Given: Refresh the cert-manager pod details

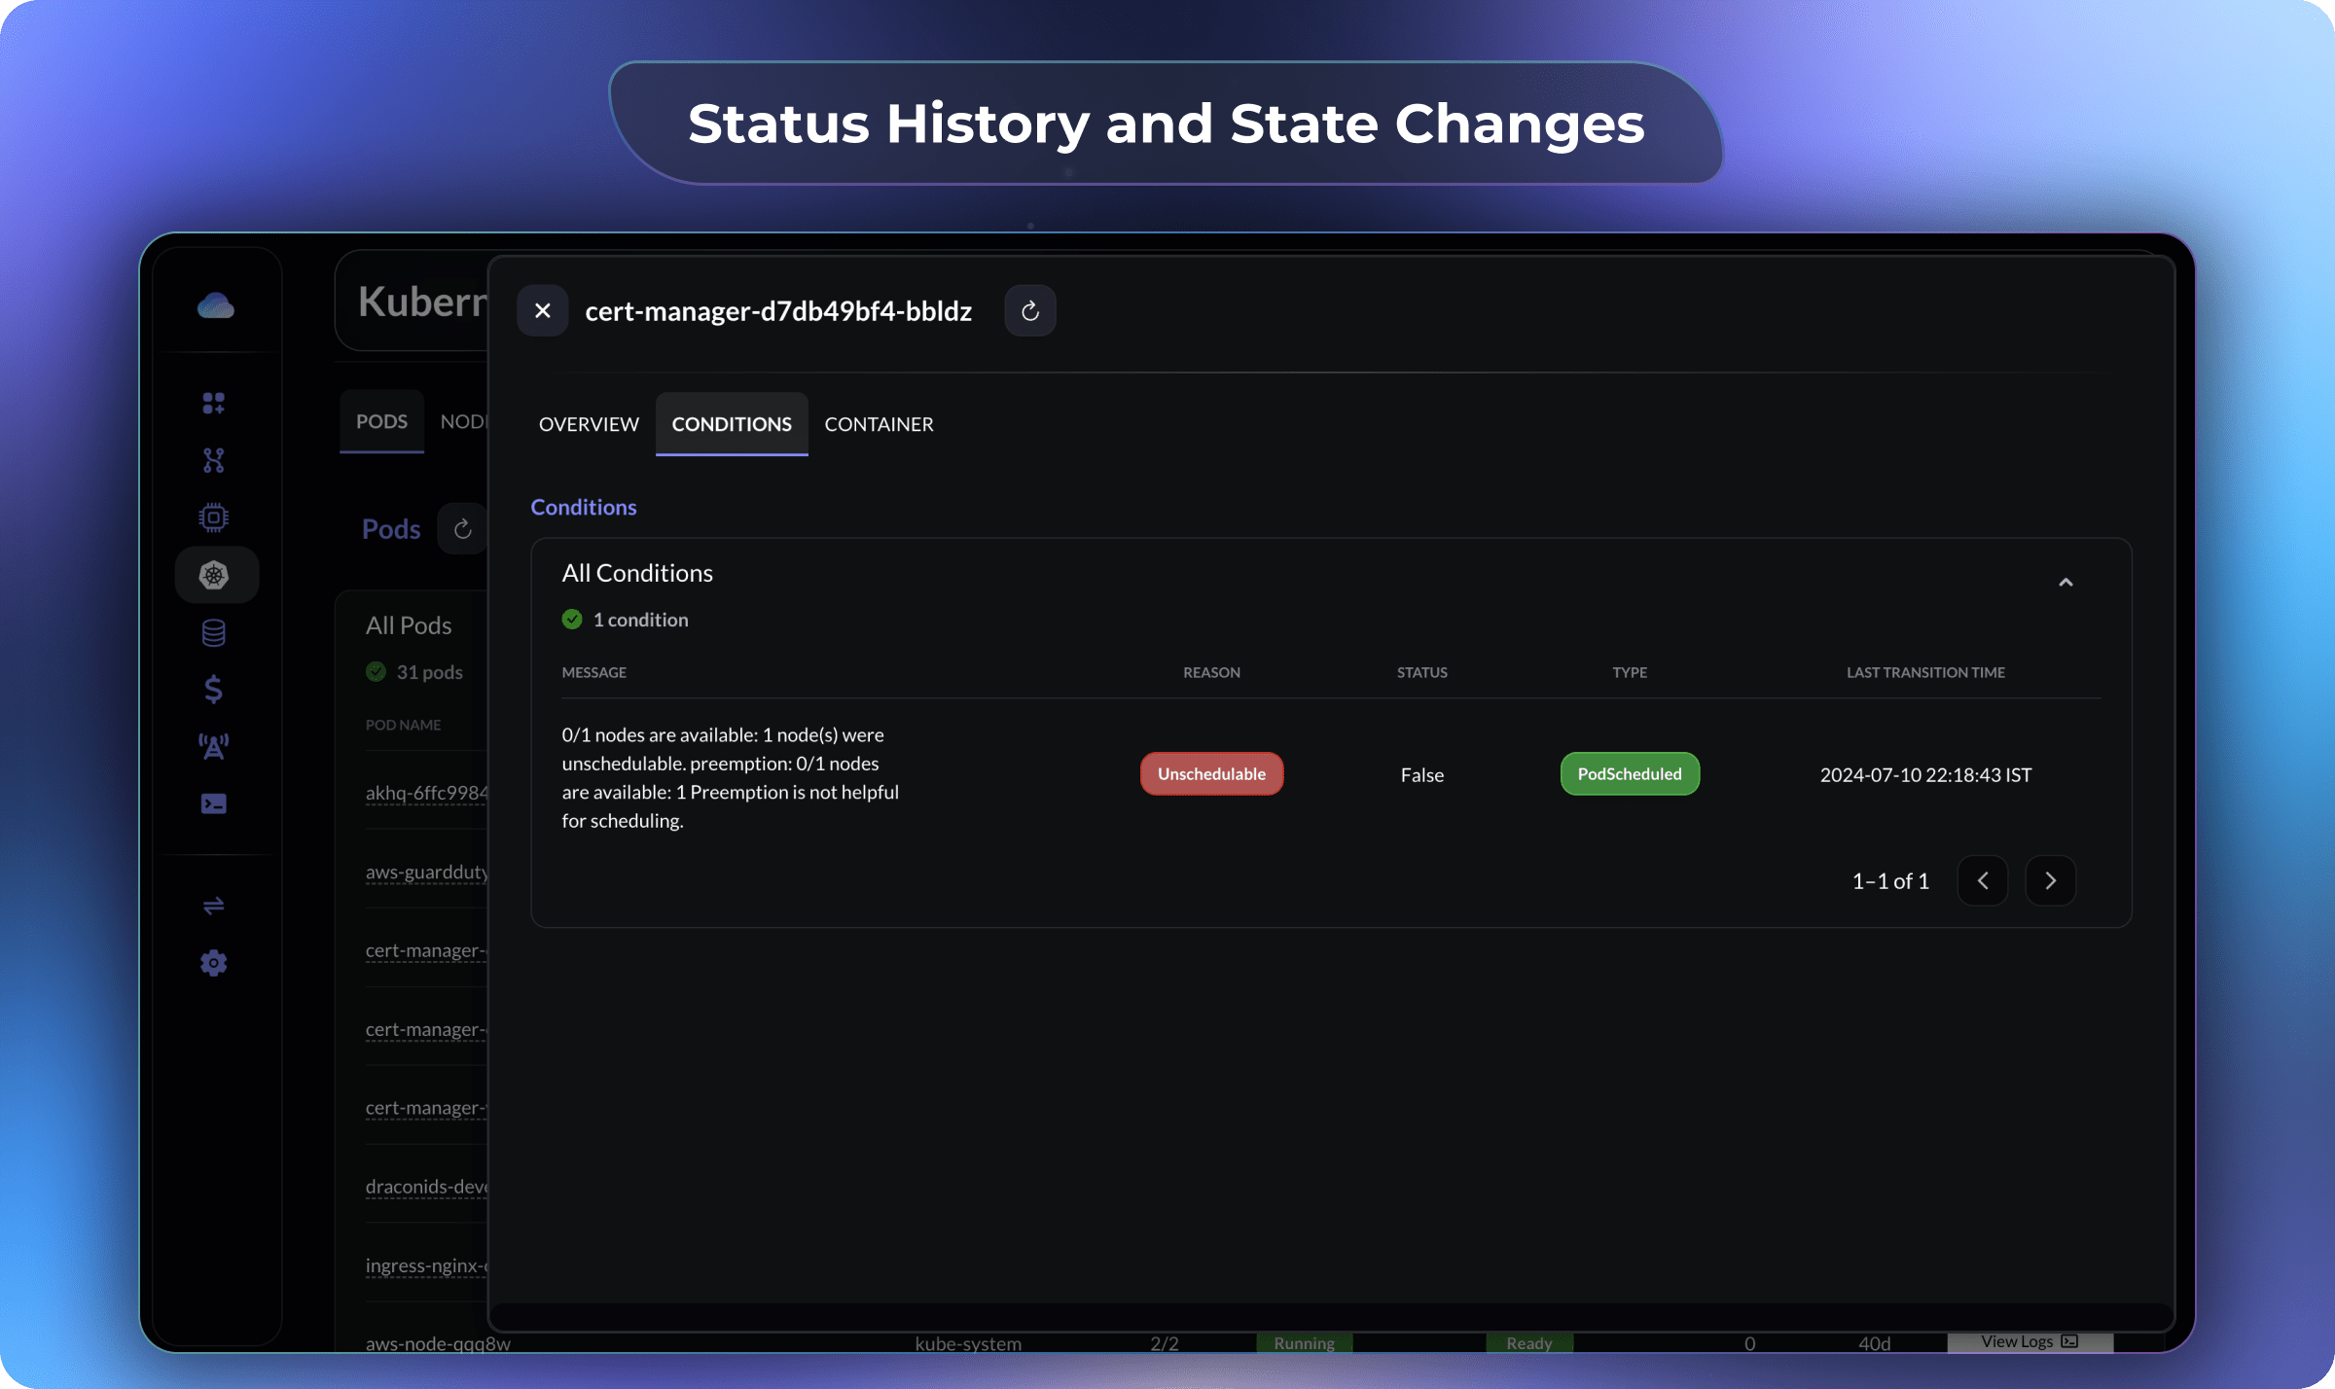Looking at the screenshot, I should 1030,310.
